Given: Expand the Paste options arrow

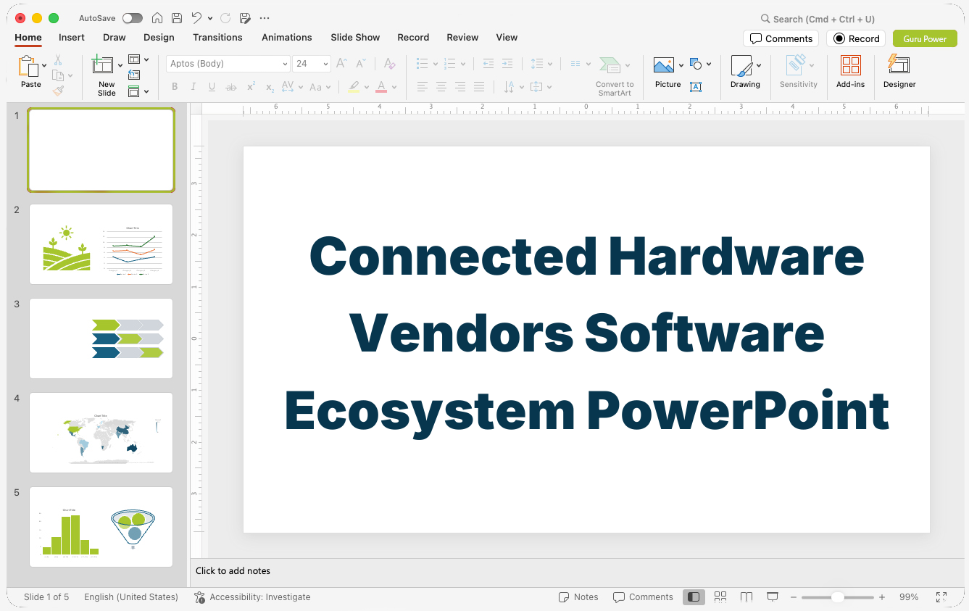Looking at the screenshot, I should [45, 65].
